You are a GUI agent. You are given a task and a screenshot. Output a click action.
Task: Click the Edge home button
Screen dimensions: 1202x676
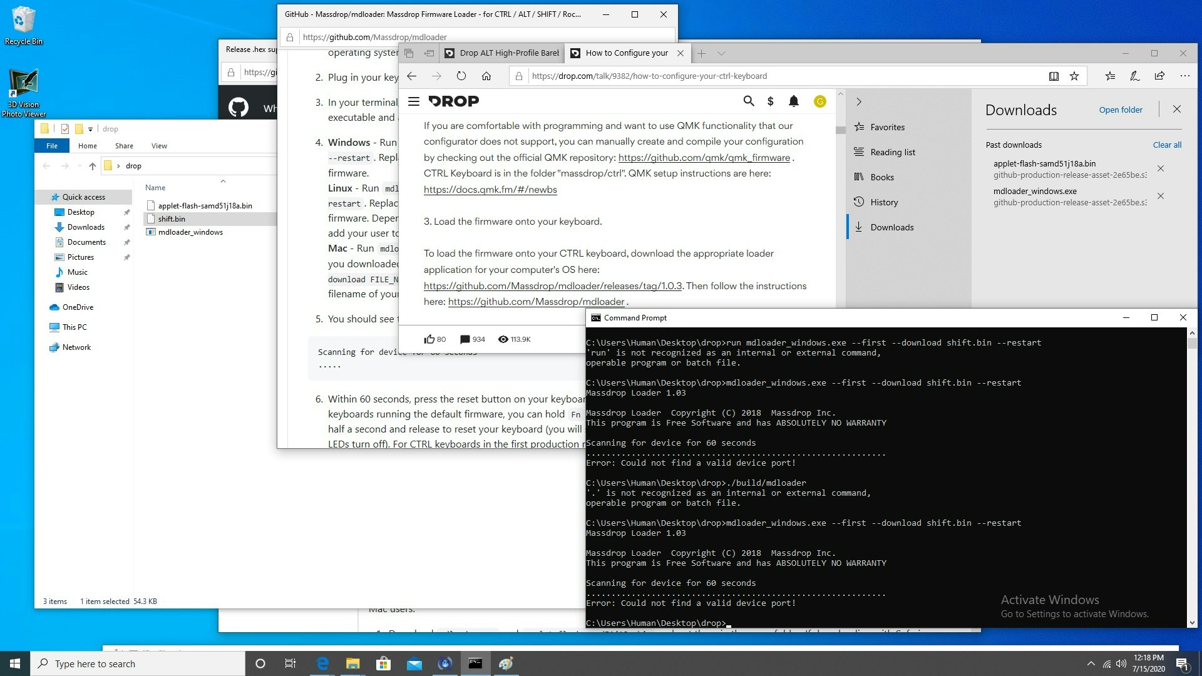coord(486,76)
